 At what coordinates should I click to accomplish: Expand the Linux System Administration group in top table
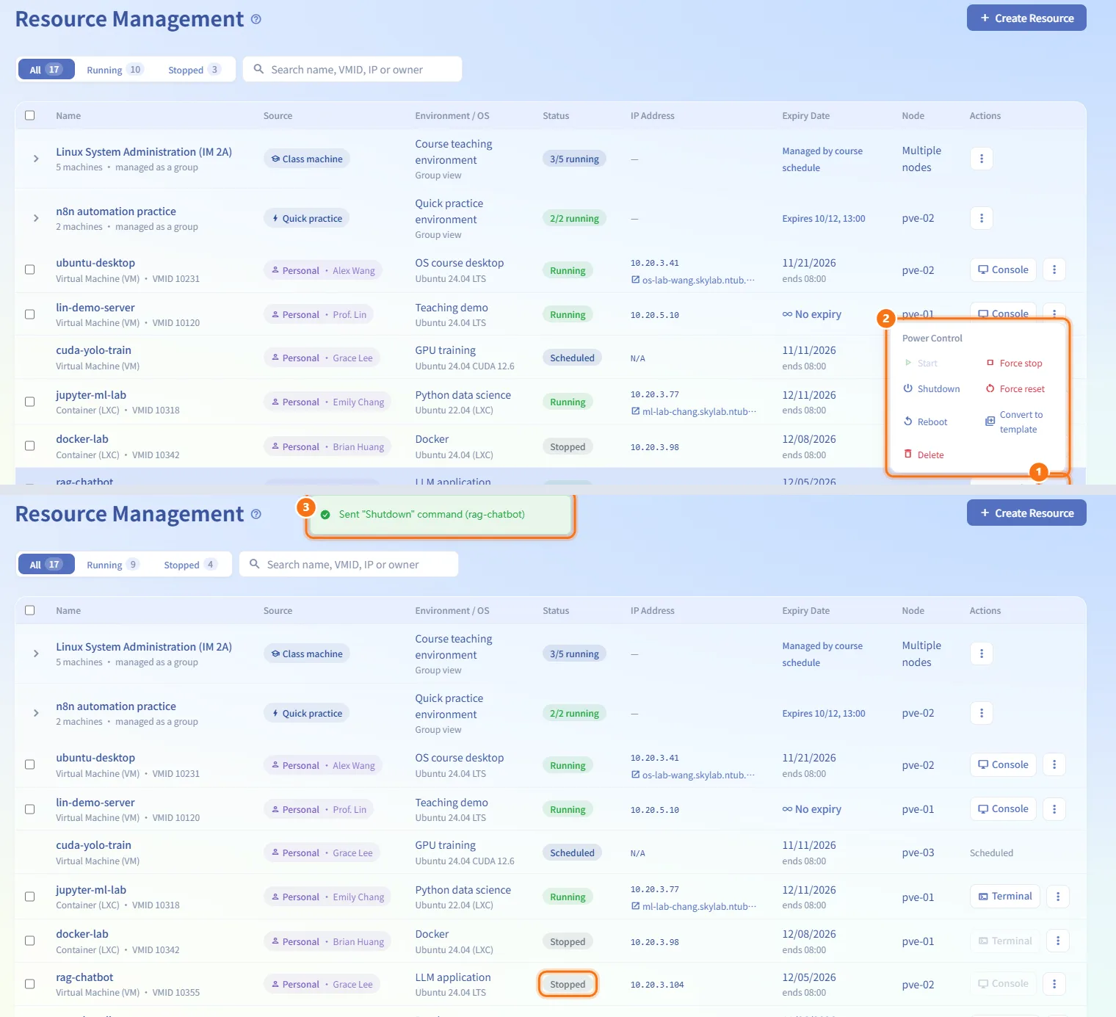click(36, 159)
